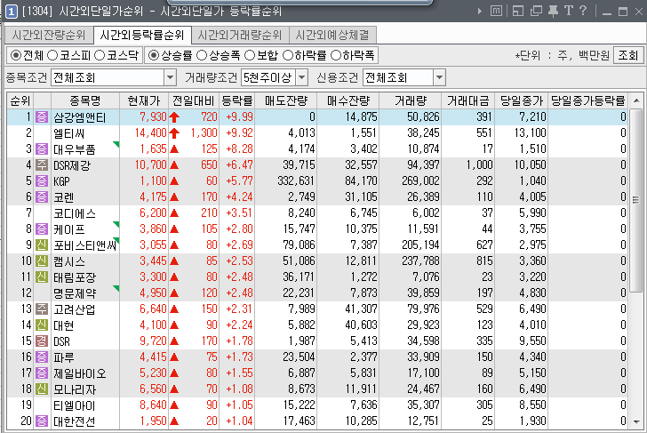Click the 경 badge beside DSR
Viewport: 647px width, 433px height.
(x=42, y=341)
